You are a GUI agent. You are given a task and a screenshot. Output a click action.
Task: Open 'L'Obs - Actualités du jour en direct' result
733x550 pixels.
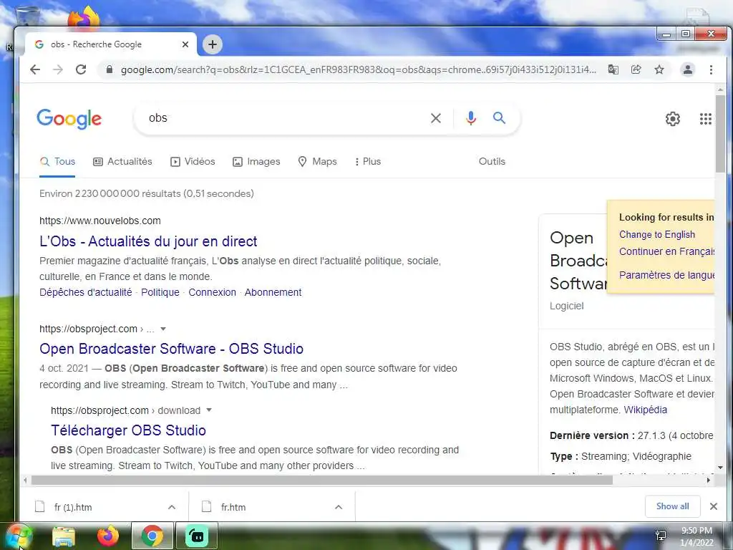[148, 241]
